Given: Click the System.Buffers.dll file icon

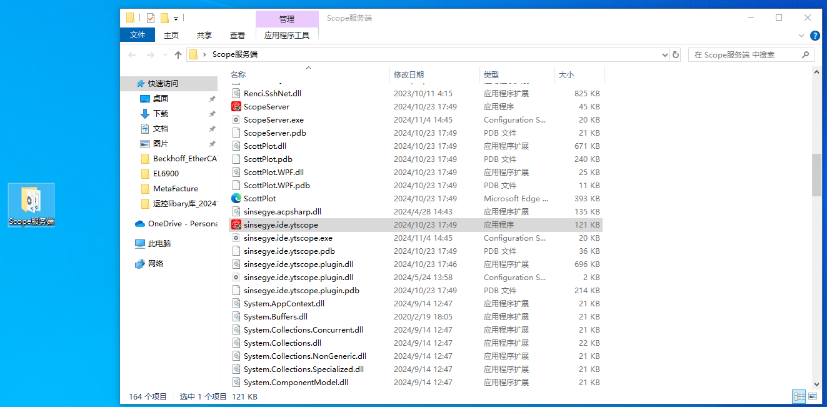Looking at the screenshot, I should point(236,316).
